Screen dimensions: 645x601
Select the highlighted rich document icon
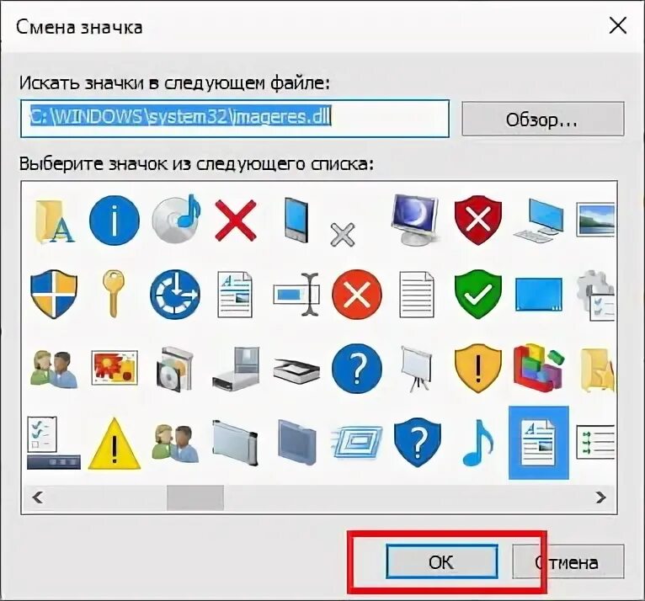click(x=538, y=443)
